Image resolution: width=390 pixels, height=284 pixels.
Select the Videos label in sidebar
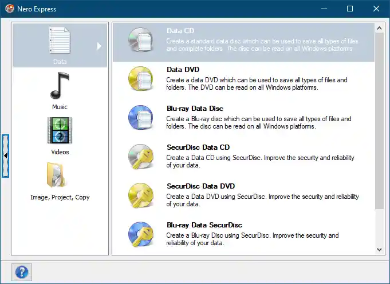point(60,152)
